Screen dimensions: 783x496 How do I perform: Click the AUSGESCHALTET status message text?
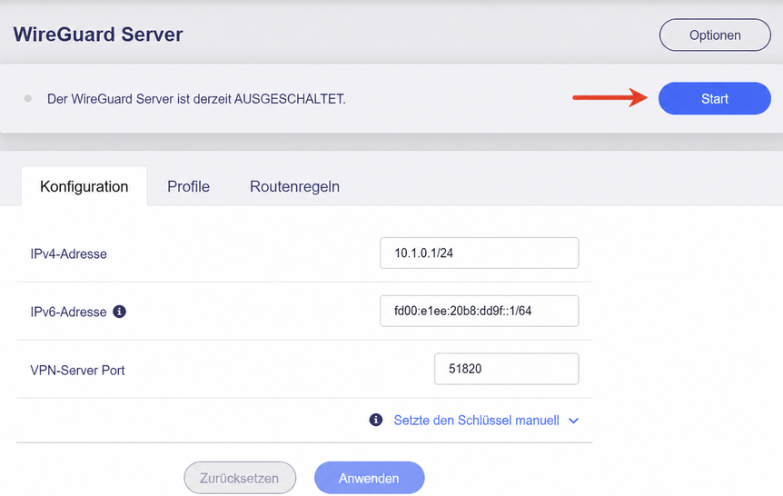click(x=196, y=99)
